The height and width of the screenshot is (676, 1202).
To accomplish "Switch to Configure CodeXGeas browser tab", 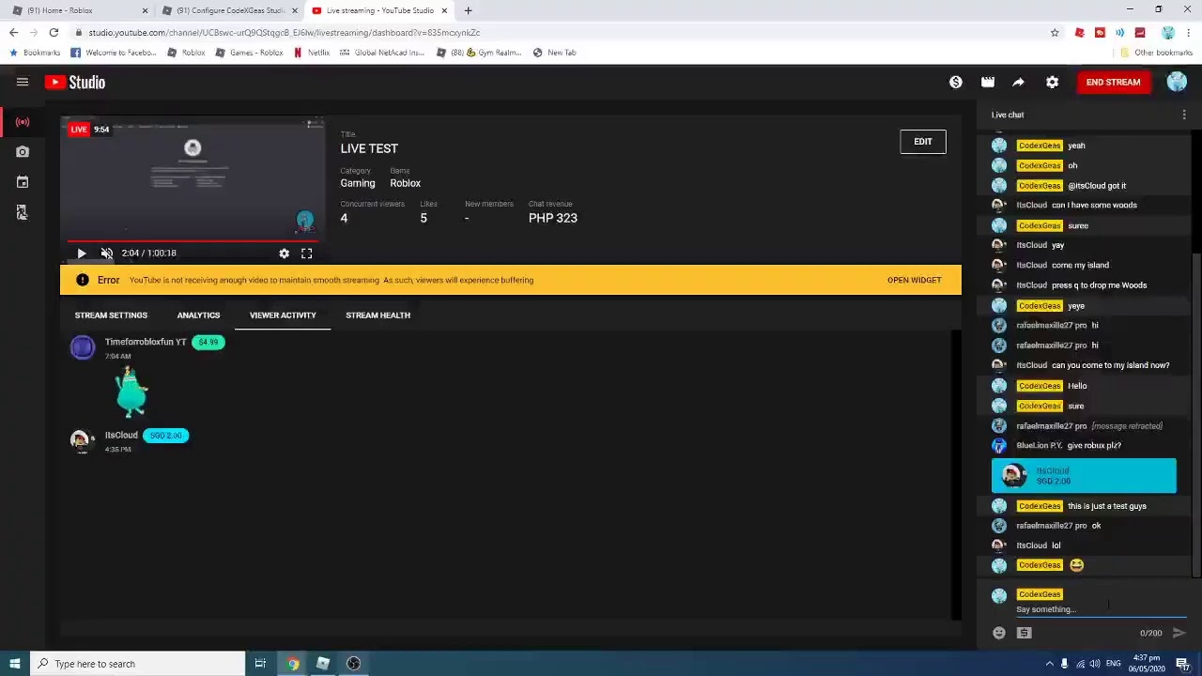I will pyautogui.click(x=230, y=10).
